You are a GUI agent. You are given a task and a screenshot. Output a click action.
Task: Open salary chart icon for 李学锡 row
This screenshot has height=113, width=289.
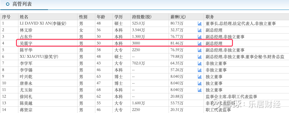[200, 70]
